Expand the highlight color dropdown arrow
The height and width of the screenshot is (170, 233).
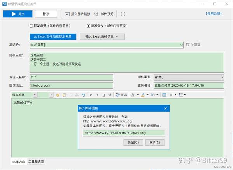(x=148, y=95)
